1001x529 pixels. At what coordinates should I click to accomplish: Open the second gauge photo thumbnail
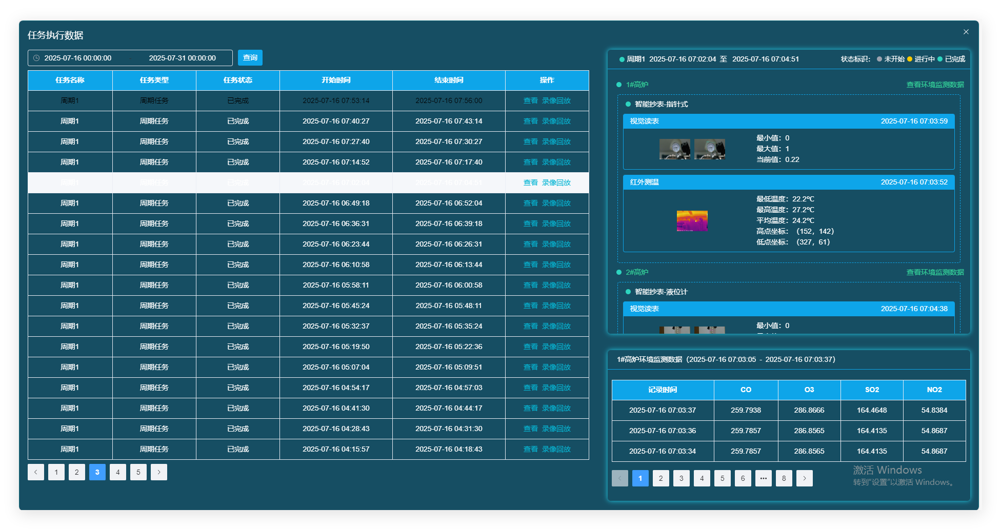(x=709, y=149)
